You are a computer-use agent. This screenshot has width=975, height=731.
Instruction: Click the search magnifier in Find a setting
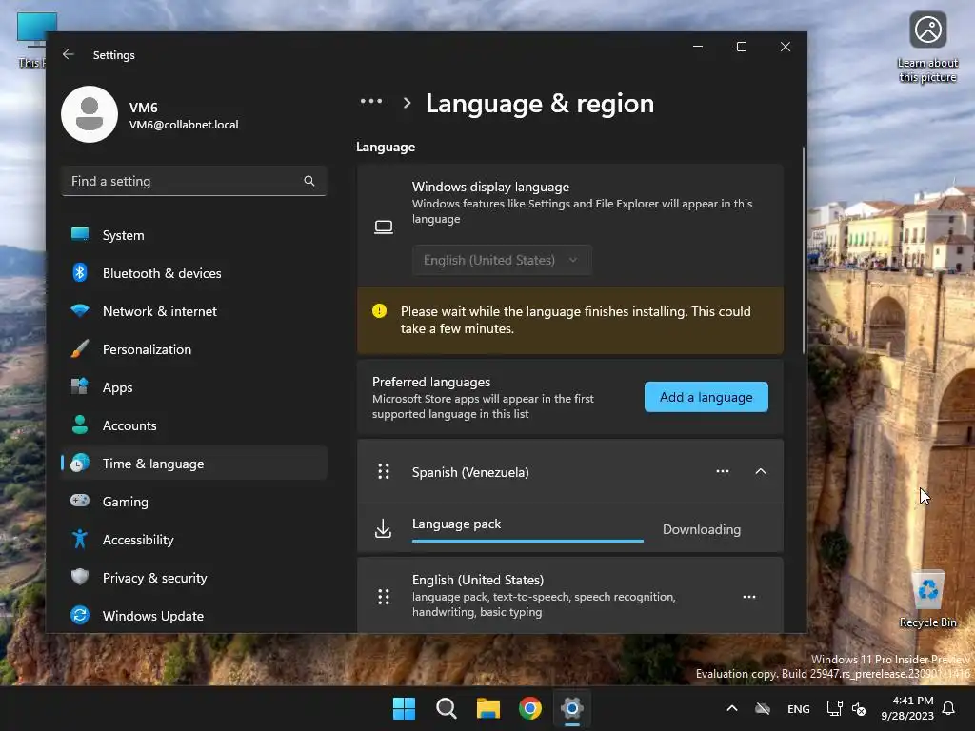309,181
